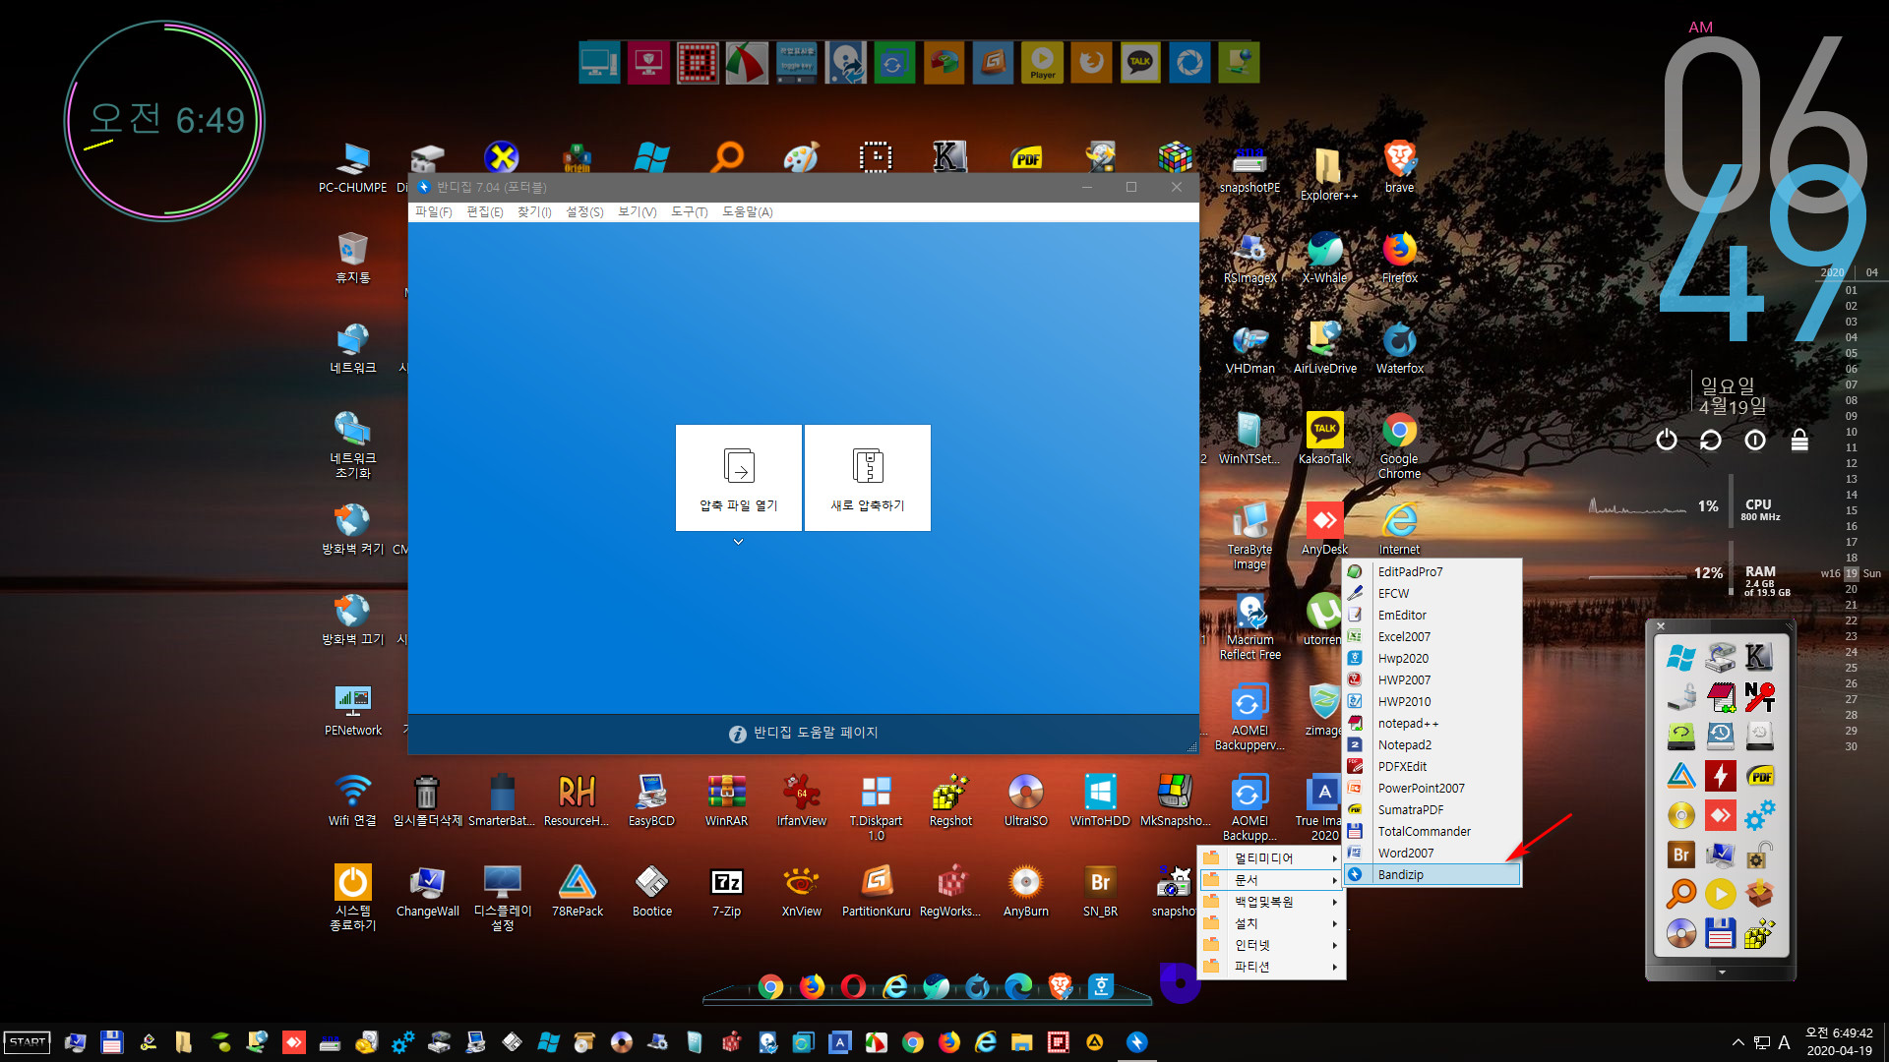1889x1062 pixels.
Task: Open the PartitionKuru desktop icon
Action: [876, 891]
